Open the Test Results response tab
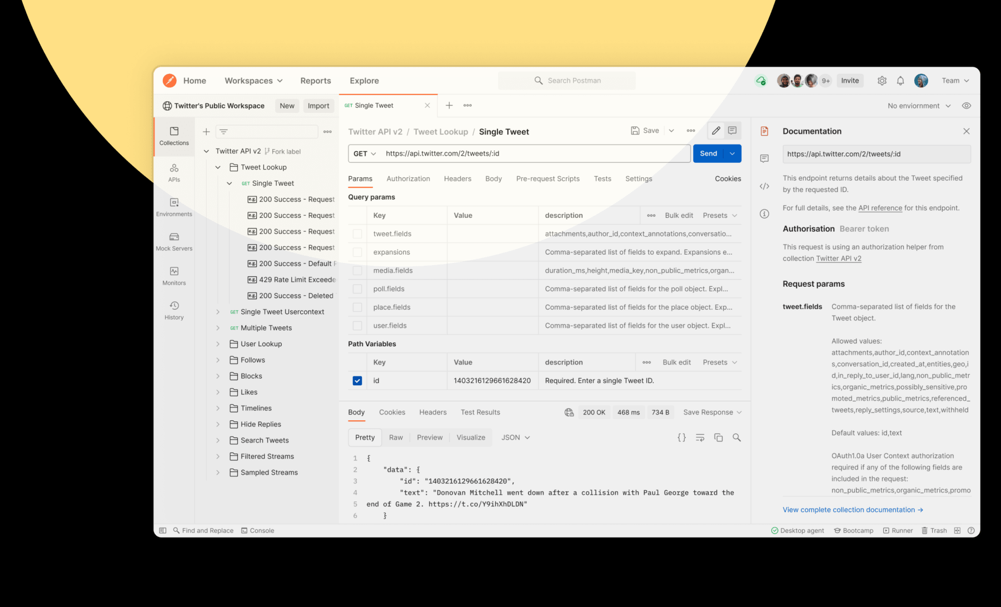 click(480, 412)
